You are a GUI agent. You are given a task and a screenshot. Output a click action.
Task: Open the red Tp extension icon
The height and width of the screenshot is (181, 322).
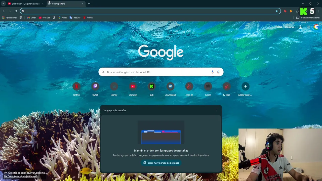click(285, 11)
